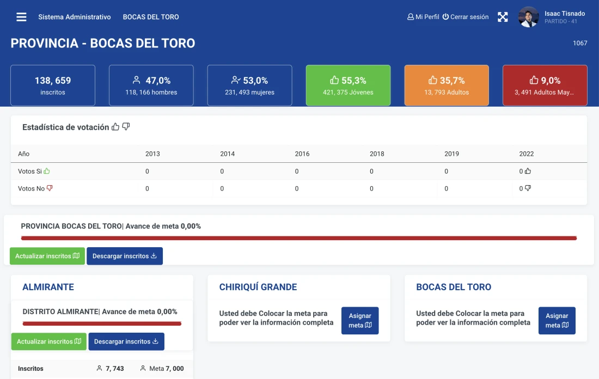Click the thumbs-down icon in the 2022 Votos No cell
Viewport: 599px width, 379px height.
click(x=528, y=188)
